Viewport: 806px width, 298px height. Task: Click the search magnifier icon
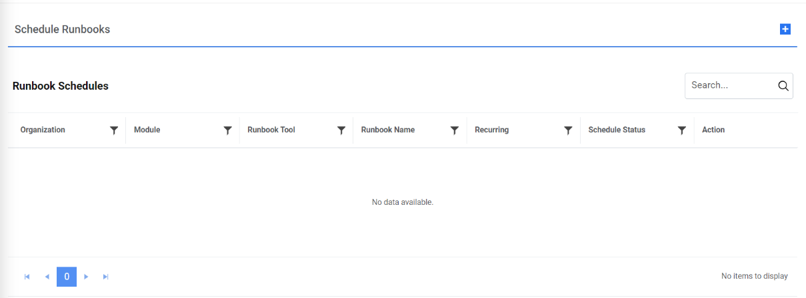783,86
